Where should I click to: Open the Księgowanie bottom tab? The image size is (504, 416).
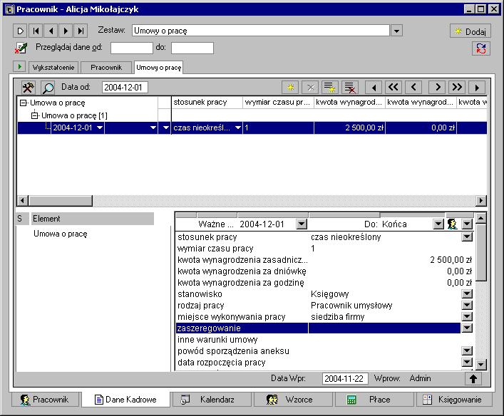(x=455, y=400)
